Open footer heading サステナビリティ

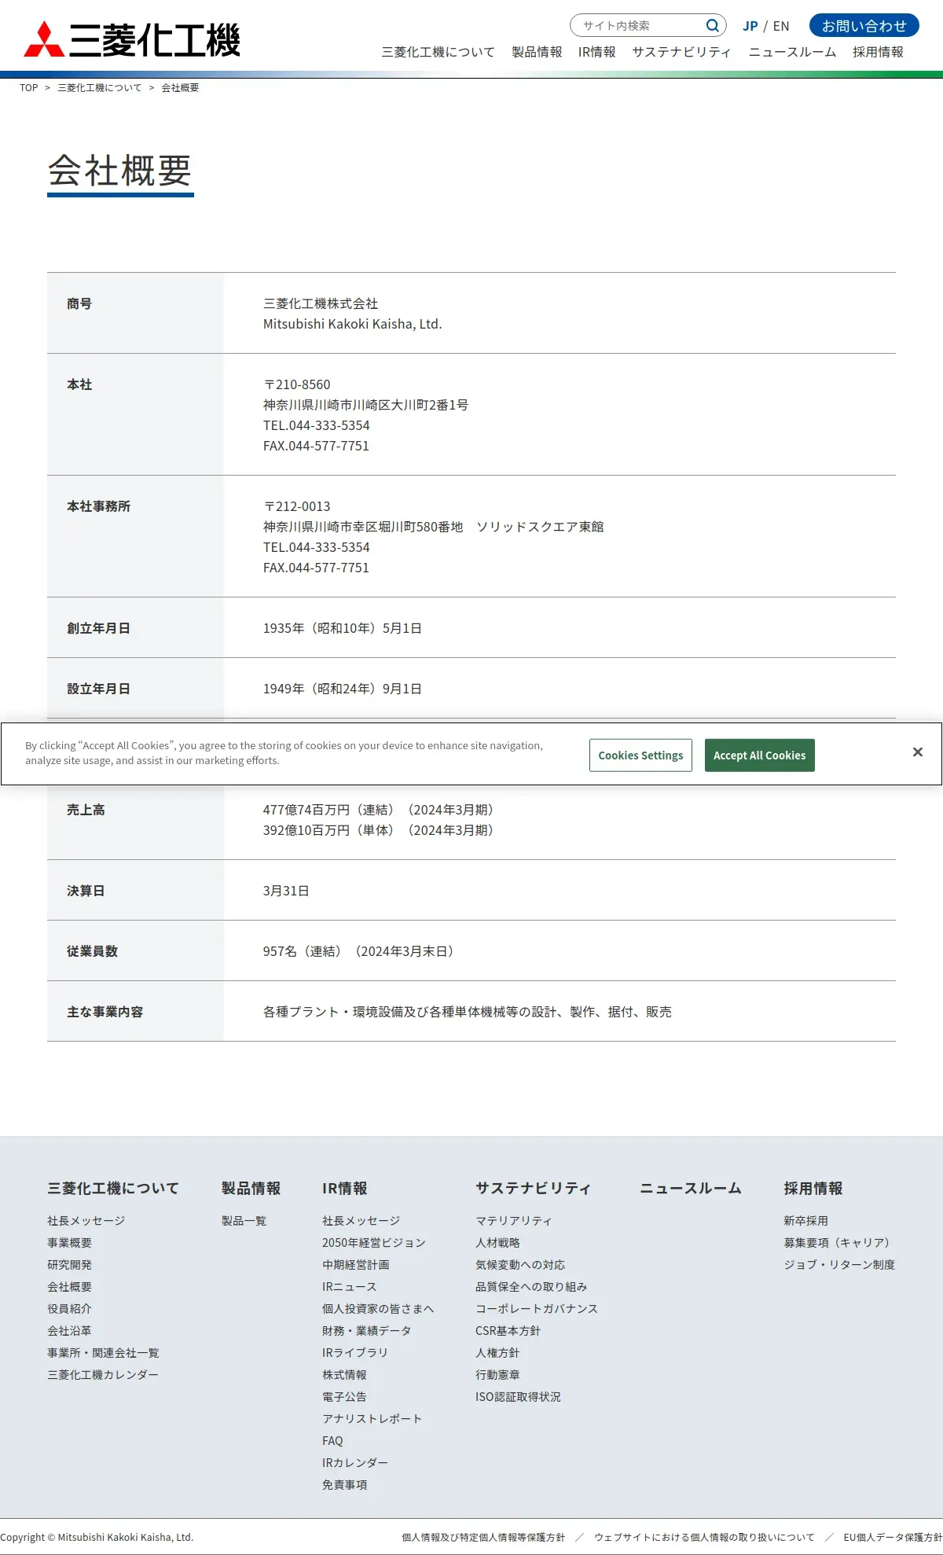coord(533,1188)
